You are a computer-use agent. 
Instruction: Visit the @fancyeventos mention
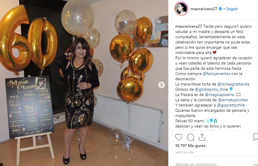point(217,74)
